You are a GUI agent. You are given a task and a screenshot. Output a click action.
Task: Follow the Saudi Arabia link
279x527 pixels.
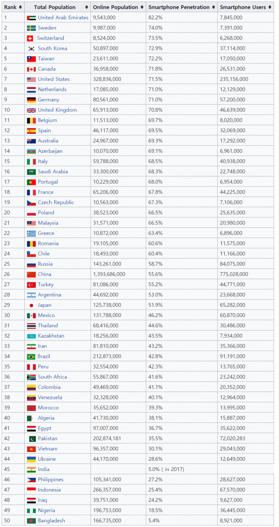53,172
